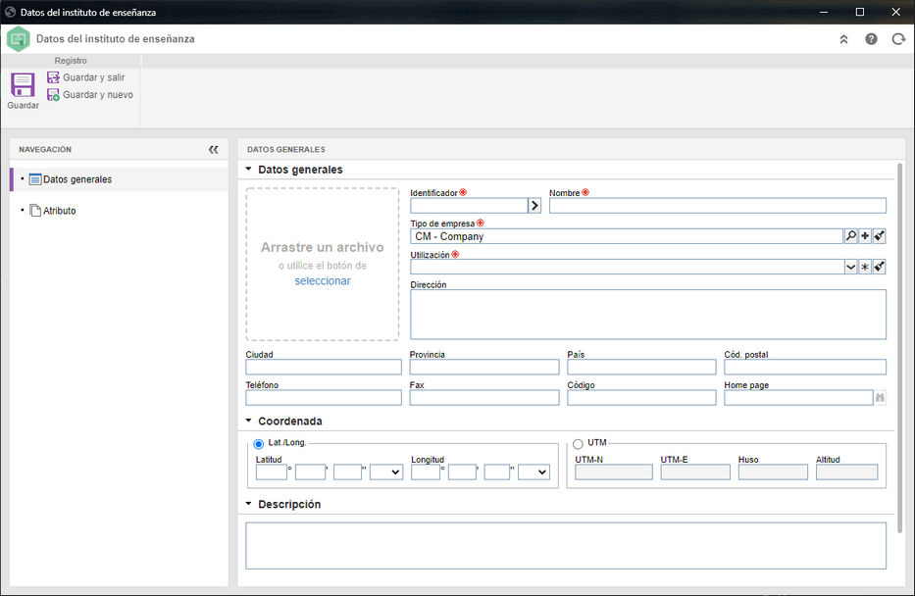Screen dimensions: 915x596
Task: Click the UTM-N field
Action: [614, 472]
